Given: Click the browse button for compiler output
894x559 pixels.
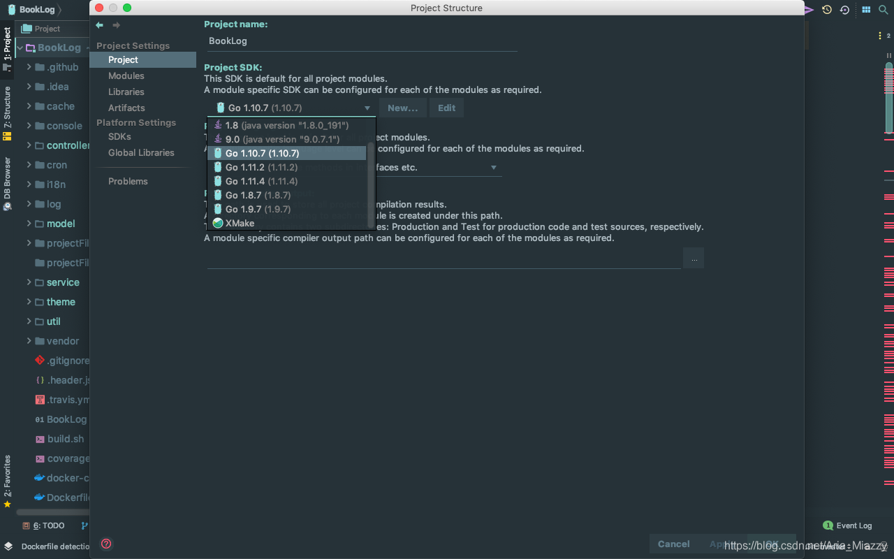Looking at the screenshot, I should [x=694, y=259].
